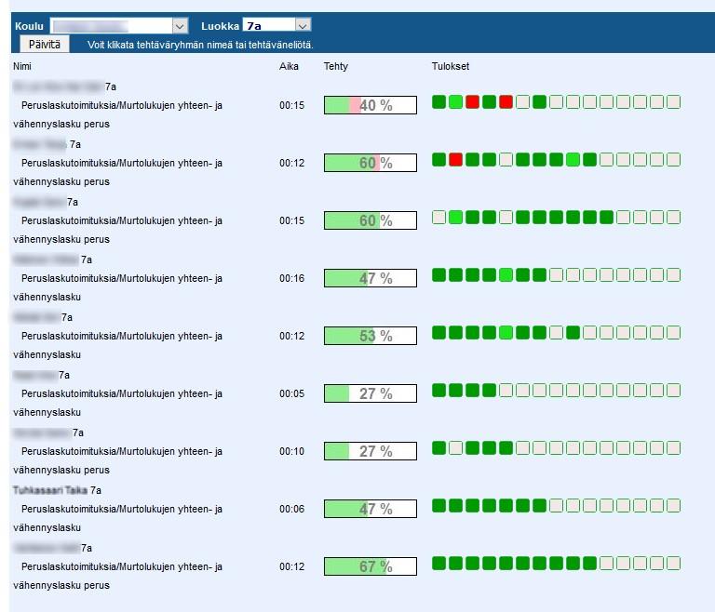This screenshot has width=715, height=612.
Task: Click the light green square in the 53 % row
Action: point(506,333)
